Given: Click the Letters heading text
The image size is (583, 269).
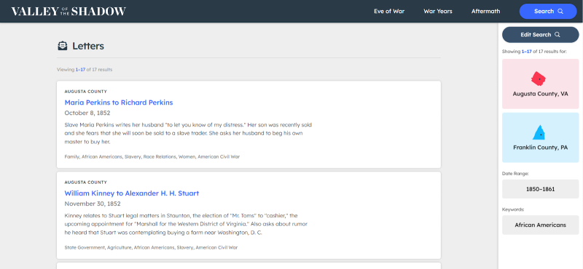Looking at the screenshot, I should pos(88,46).
